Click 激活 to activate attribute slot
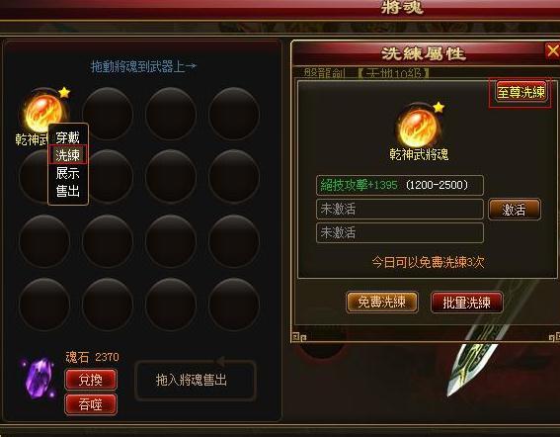 tap(515, 210)
